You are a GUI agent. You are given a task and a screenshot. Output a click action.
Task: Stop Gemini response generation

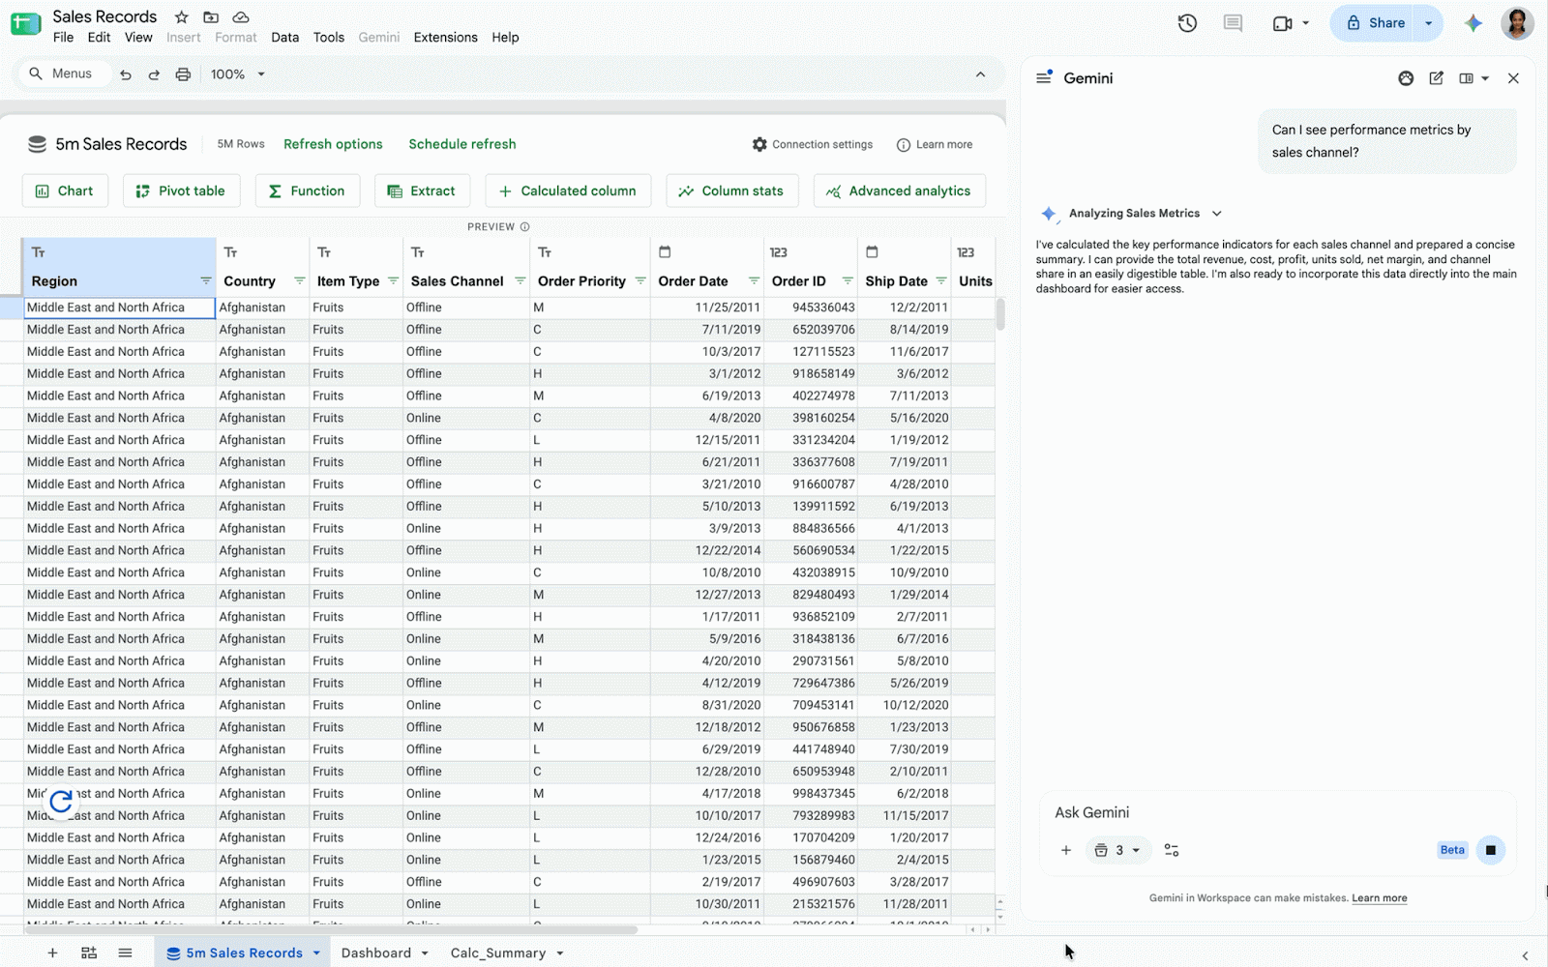(x=1491, y=850)
